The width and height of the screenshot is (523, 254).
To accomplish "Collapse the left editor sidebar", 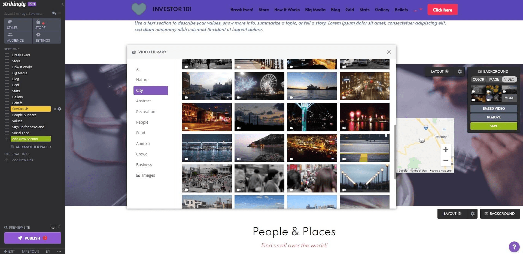I will [x=62, y=4].
